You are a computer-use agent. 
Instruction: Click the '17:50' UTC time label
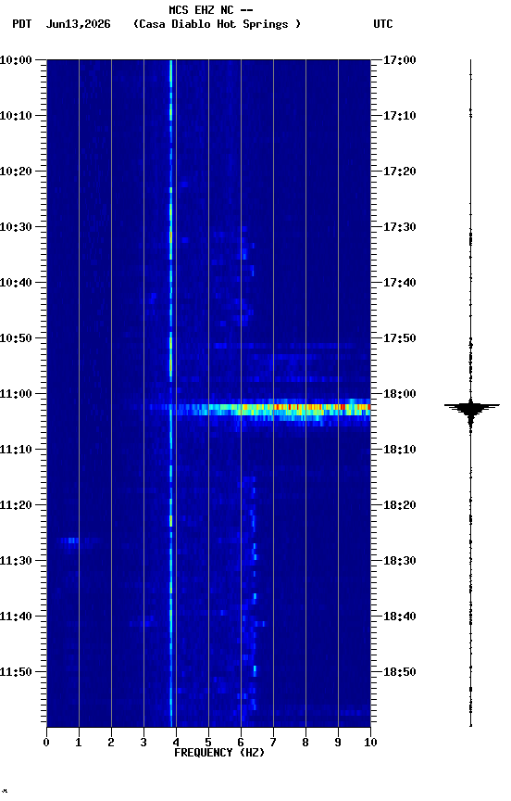point(400,338)
